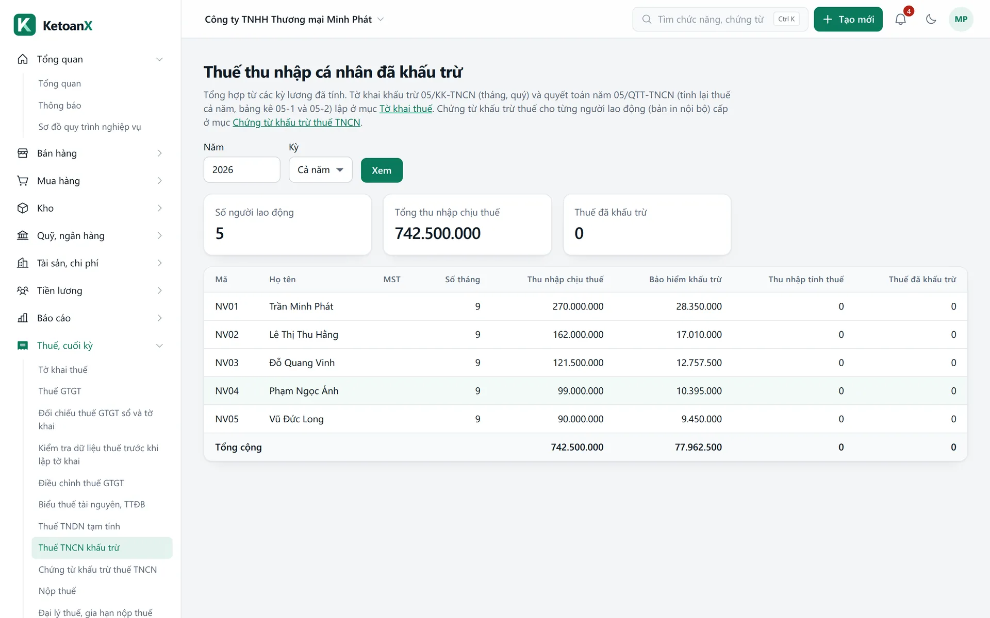Click the Trần Minh Phát row name
This screenshot has height=618, width=990.
301,306
